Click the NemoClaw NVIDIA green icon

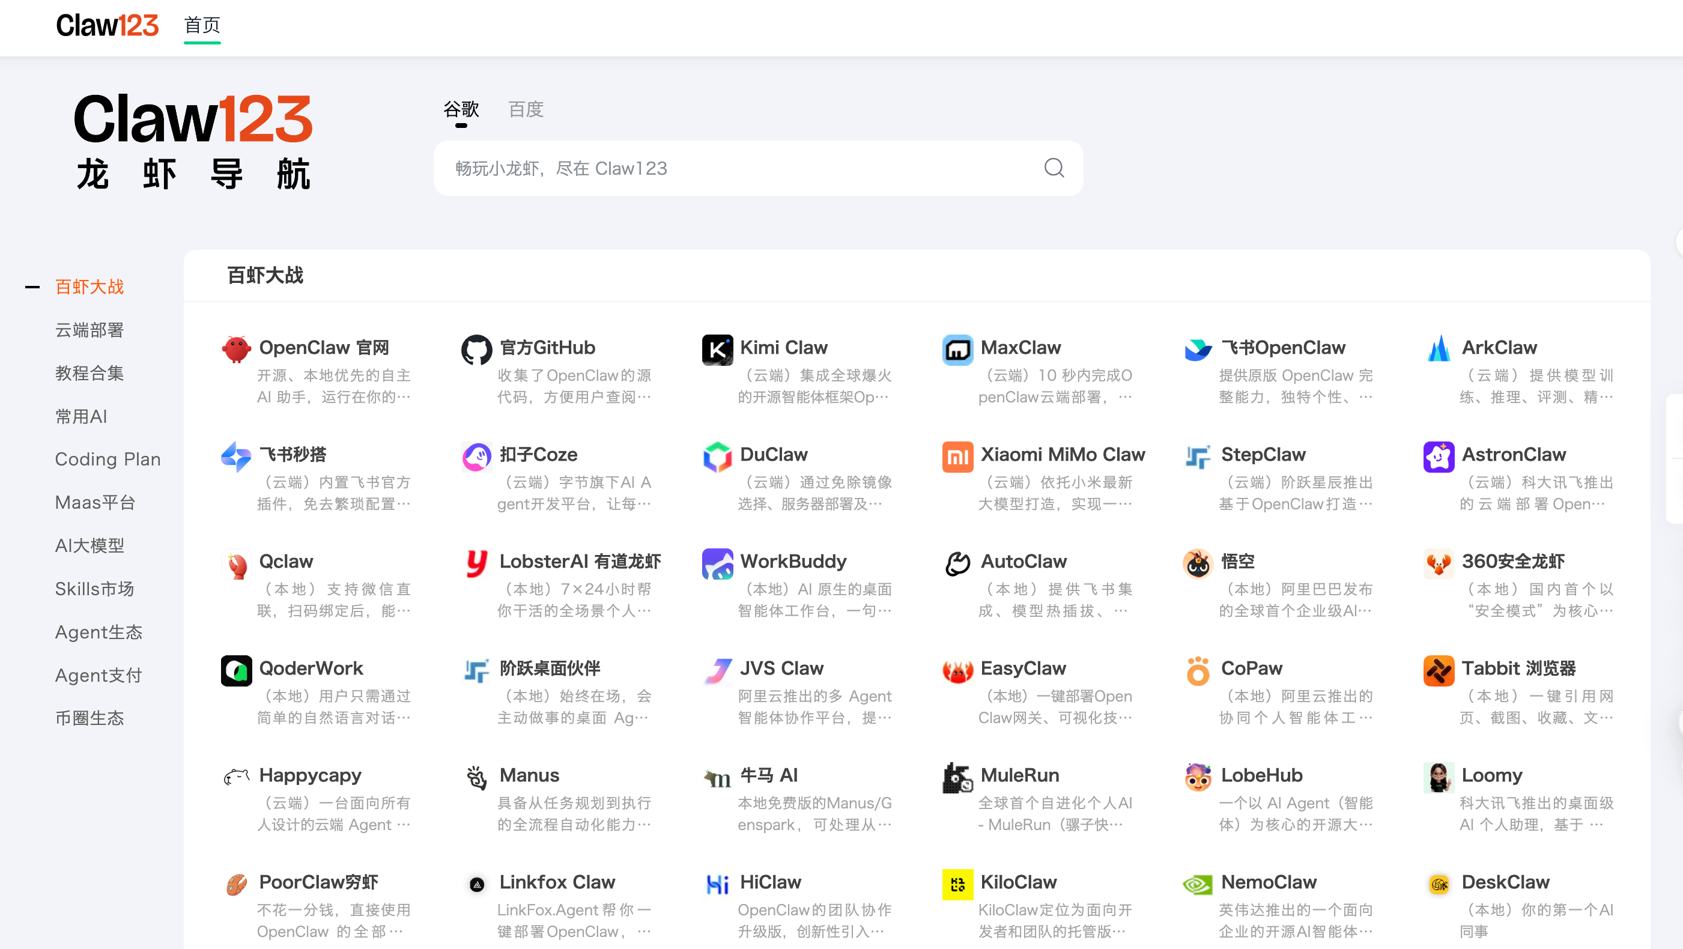click(1198, 884)
